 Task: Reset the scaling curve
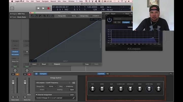coord(44,64)
